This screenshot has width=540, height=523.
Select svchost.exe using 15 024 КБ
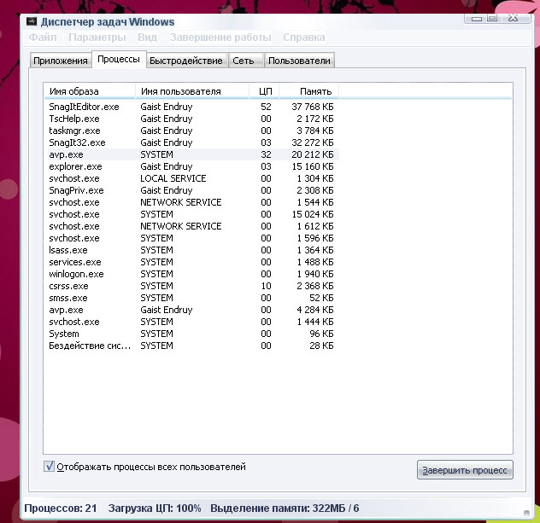[x=191, y=214]
